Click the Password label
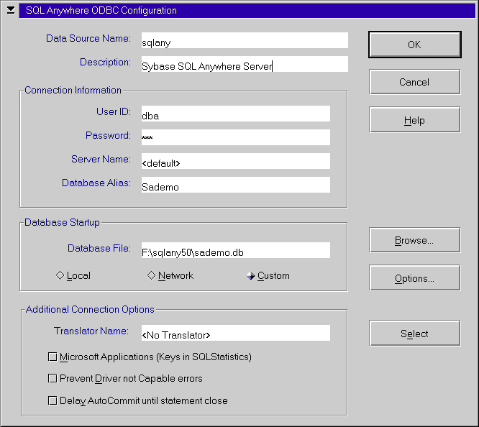The height and width of the screenshot is (427, 479). 108,135
